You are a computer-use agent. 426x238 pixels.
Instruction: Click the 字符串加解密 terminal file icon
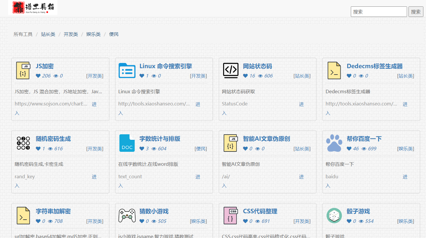(x=23, y=216)
